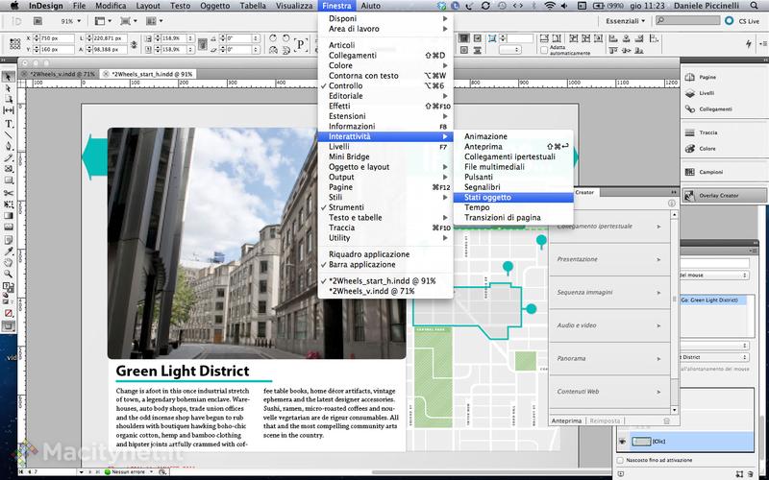Click the Anteprima button in Overlay Creator
Image resolution: width=769 pixels, height=480 pixels.
pos(566,420)
